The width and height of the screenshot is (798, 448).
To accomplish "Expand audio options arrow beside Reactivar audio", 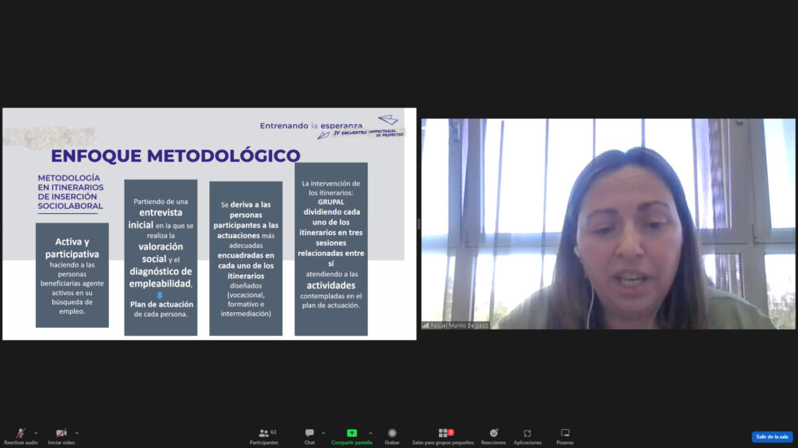I will coord(36,433).
